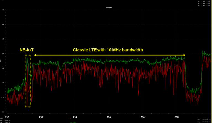Select the M1 marker readout row
Image resolution: width=212 pixels, height=123 pixels.
coord(204,3)
